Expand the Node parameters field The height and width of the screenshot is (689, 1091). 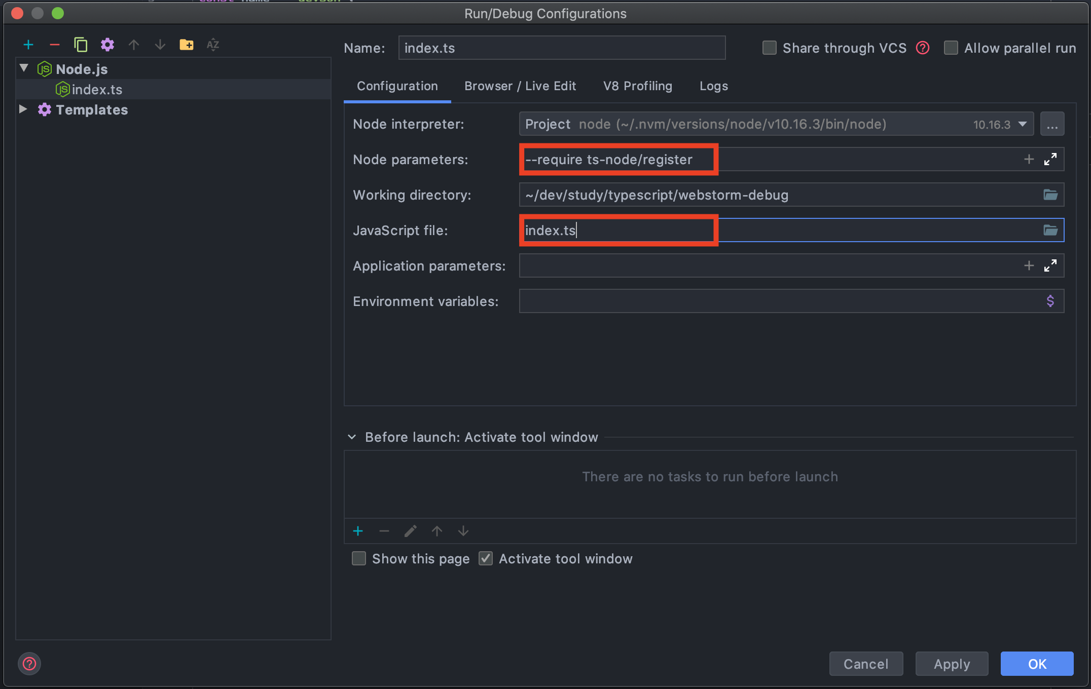pos(1050,160)
